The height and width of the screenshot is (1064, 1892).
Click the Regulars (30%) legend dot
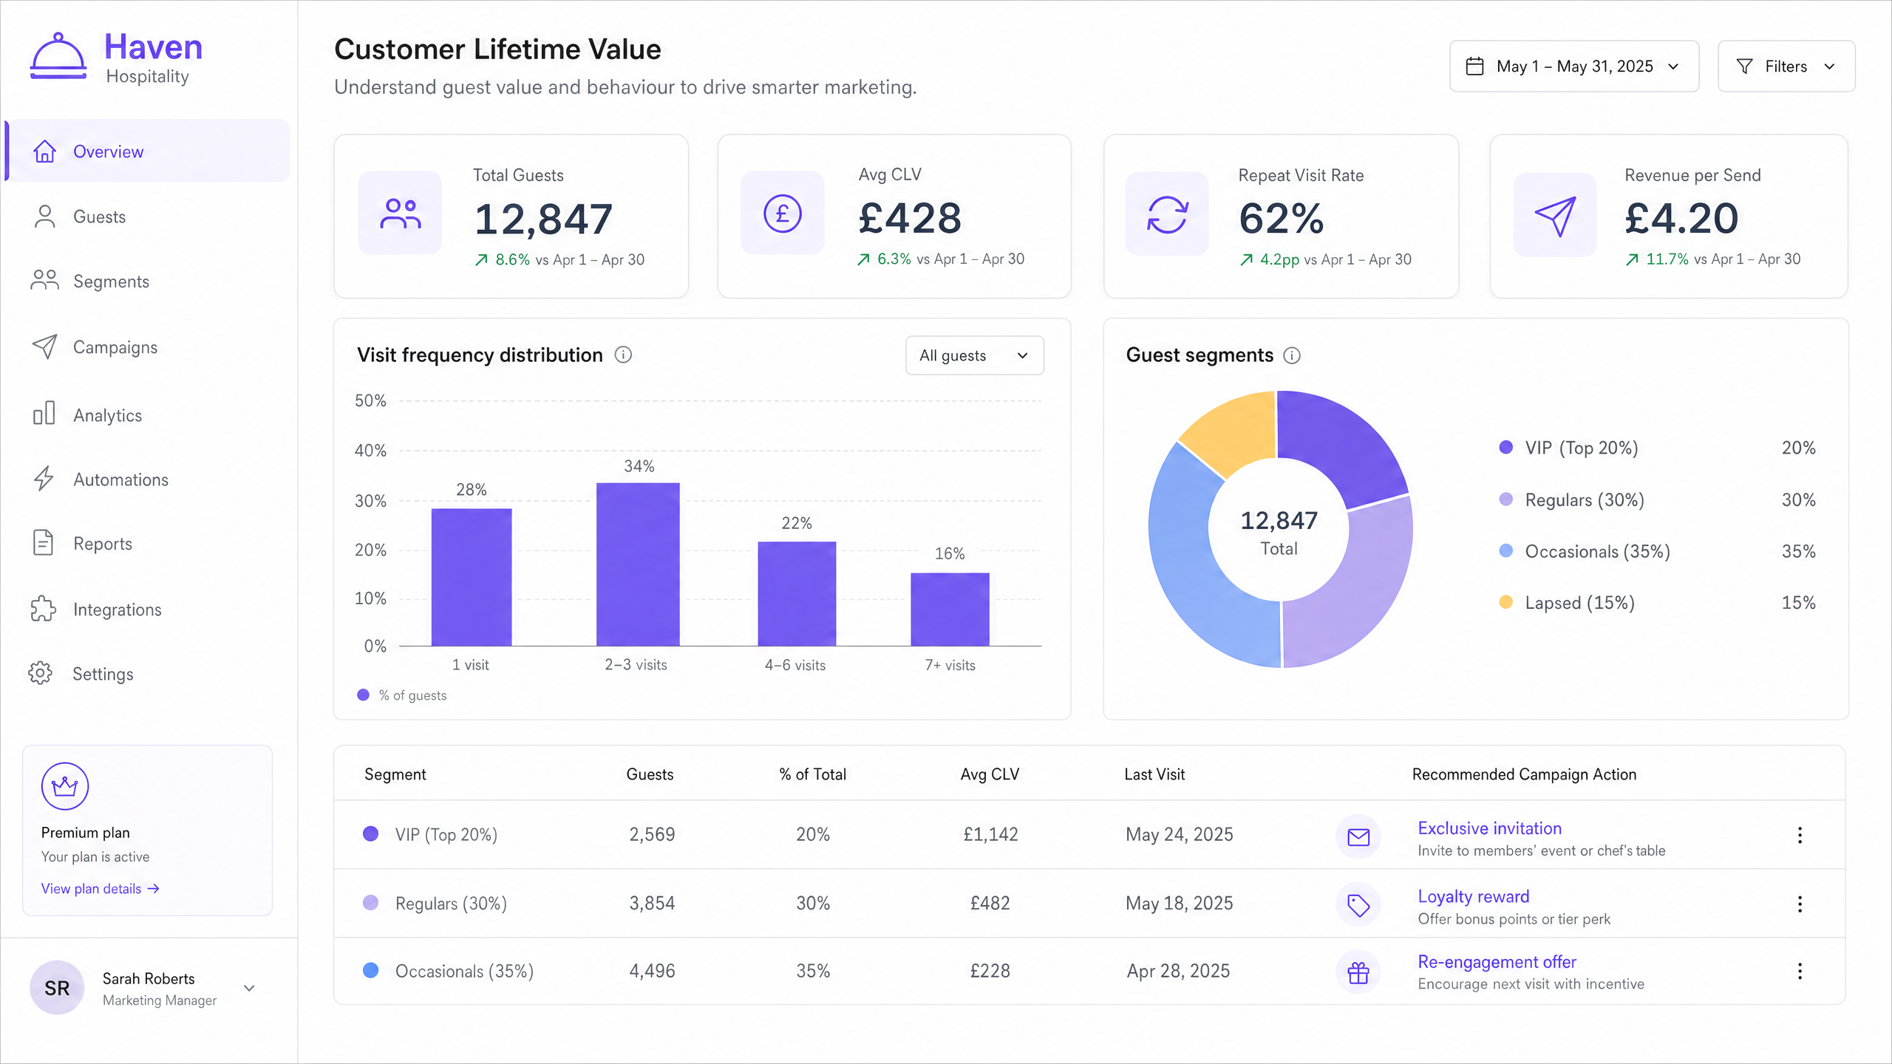click(x=1505, y=499)
